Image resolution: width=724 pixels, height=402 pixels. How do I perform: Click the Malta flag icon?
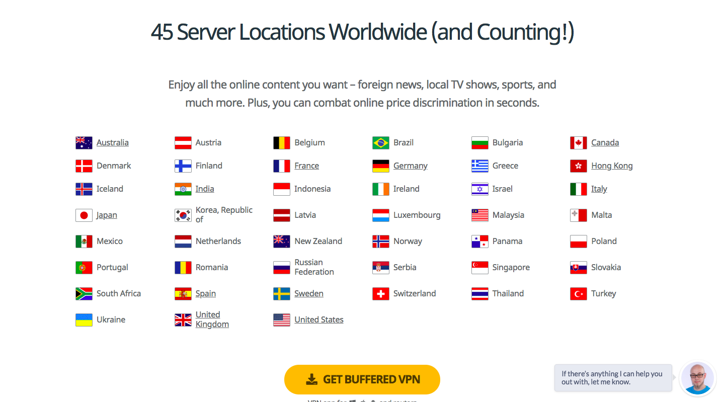(579, 215)
